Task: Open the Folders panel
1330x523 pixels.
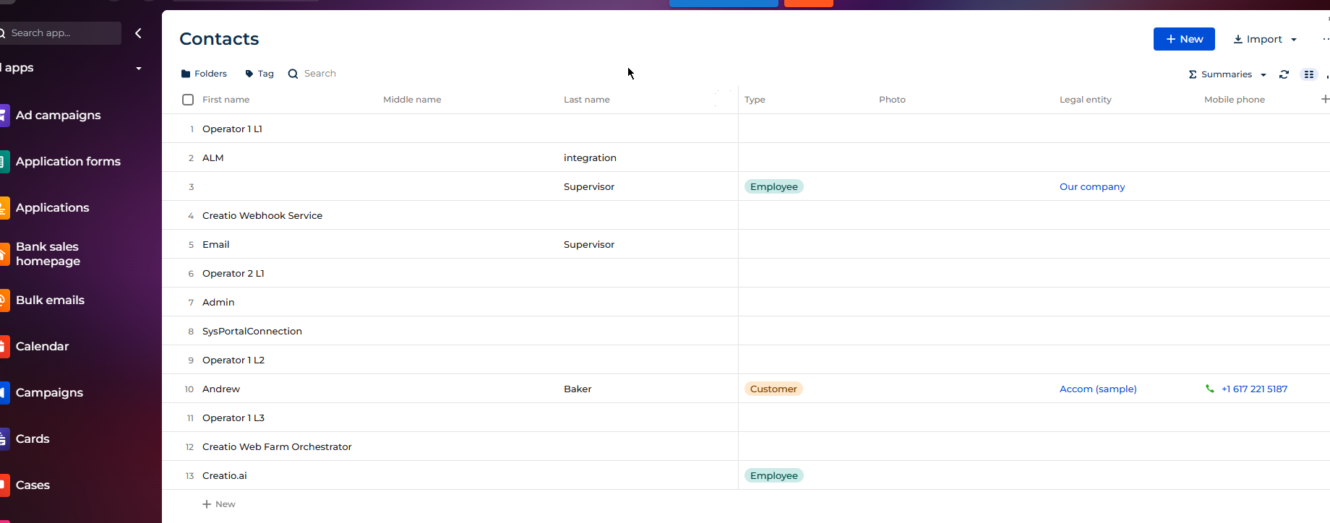Action: coord(204,74)
